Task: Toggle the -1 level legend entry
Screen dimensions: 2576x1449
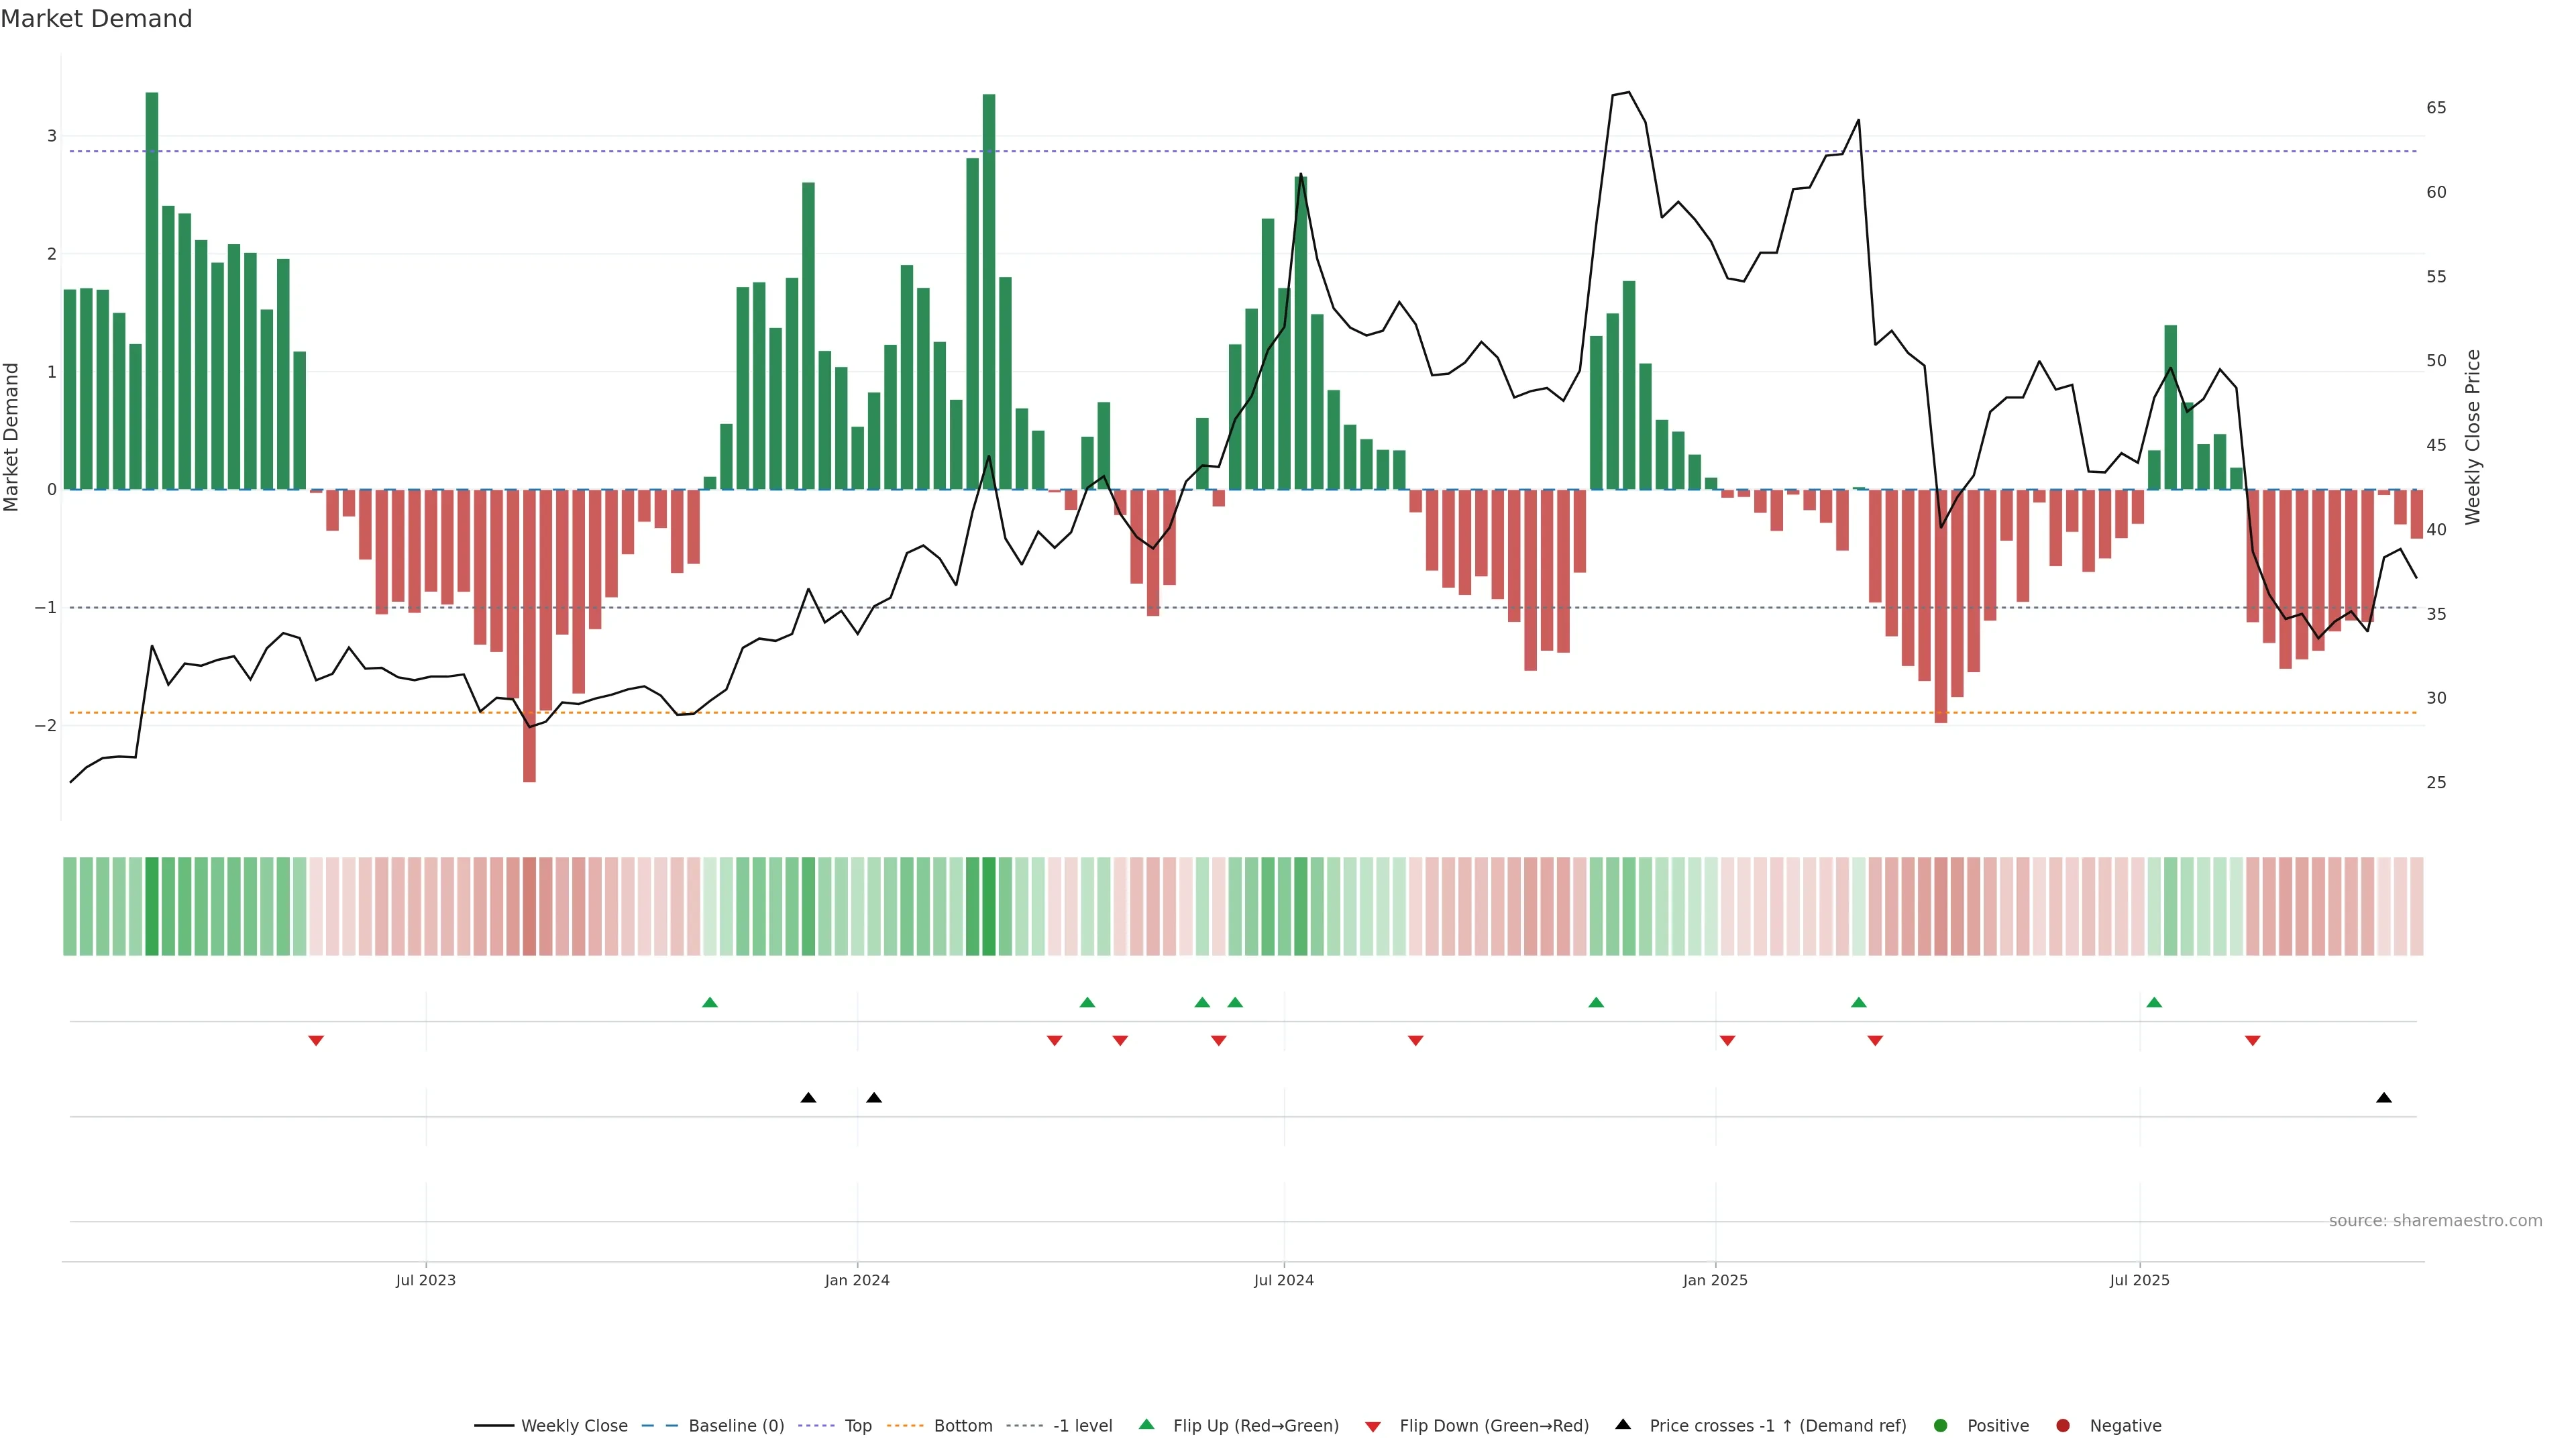Action: (x=1082, y=1426)
